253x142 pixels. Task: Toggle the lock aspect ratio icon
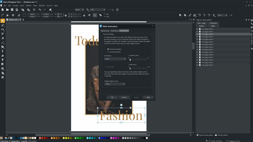pos(66,15)
